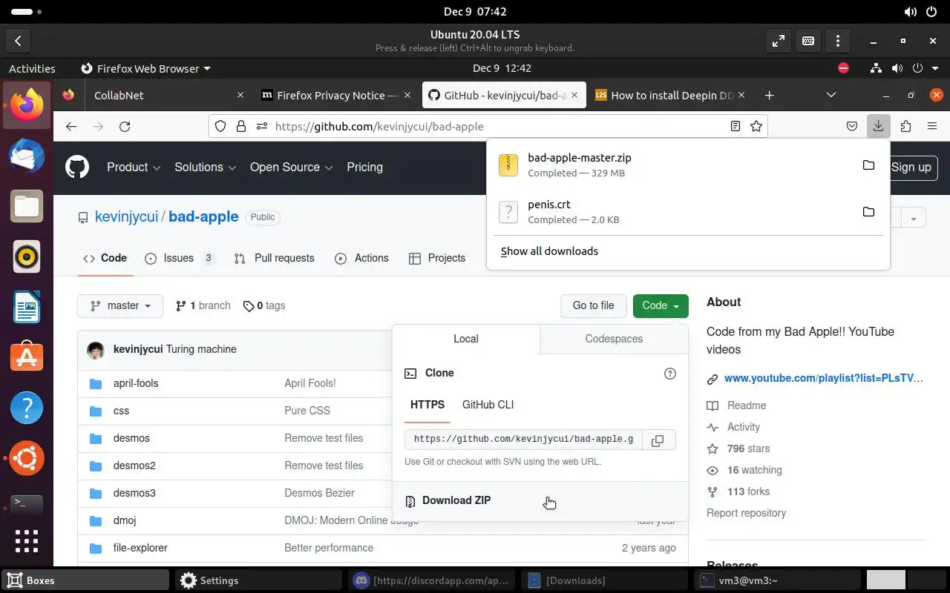The image size is (950, 593).
Task: Open the Pricing link
Action: click(364, 168)
